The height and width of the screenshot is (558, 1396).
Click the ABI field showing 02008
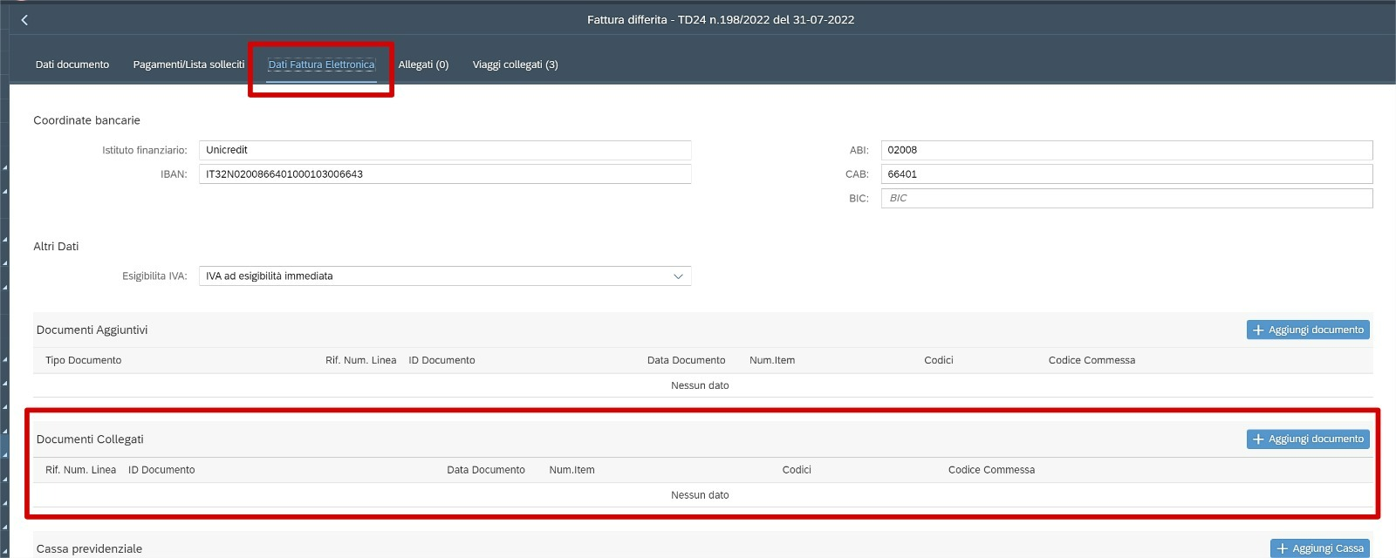1126,150
